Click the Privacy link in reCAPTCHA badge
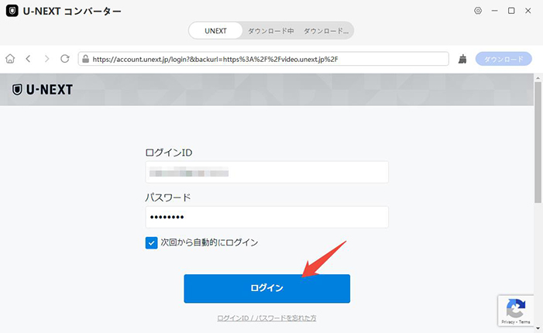The width and height of the screenshot is (543, 333). [x=507, y=322]
